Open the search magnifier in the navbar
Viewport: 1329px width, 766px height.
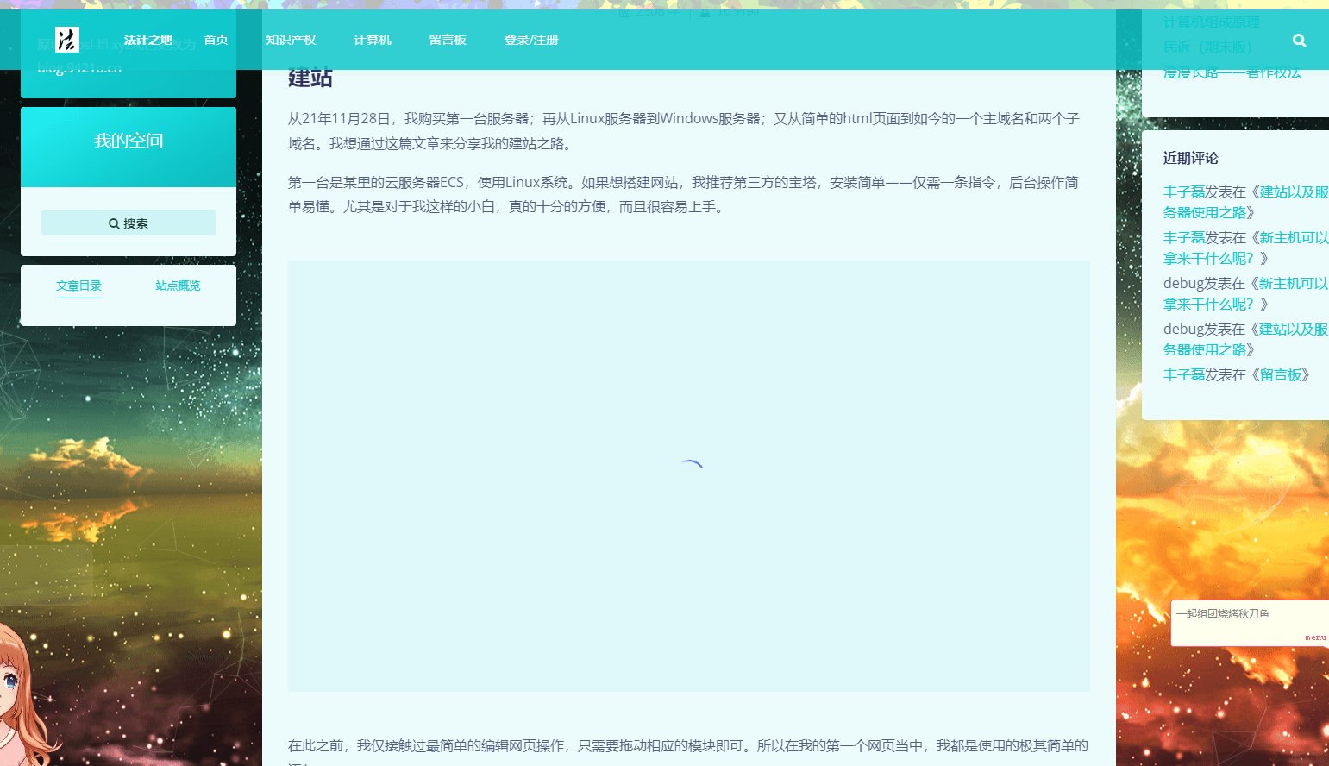(x=1299, y=41)
